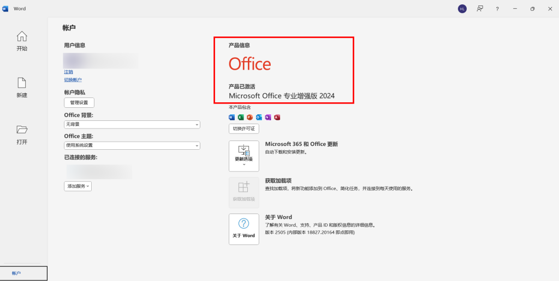Restore down the Word window

(532, 9)
